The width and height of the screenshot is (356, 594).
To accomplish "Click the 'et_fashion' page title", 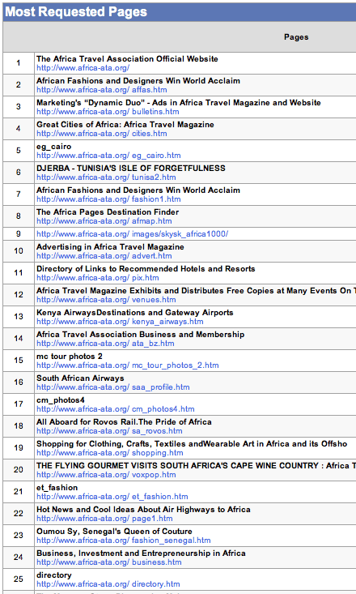I will click(57, 489).
